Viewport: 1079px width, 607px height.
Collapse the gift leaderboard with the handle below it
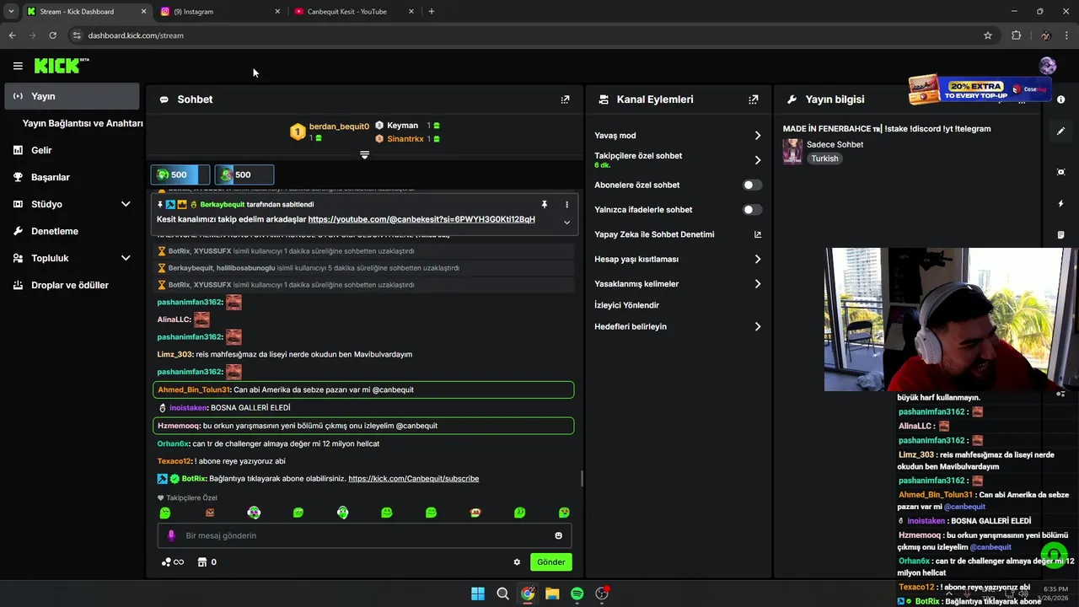coord(364,155)
